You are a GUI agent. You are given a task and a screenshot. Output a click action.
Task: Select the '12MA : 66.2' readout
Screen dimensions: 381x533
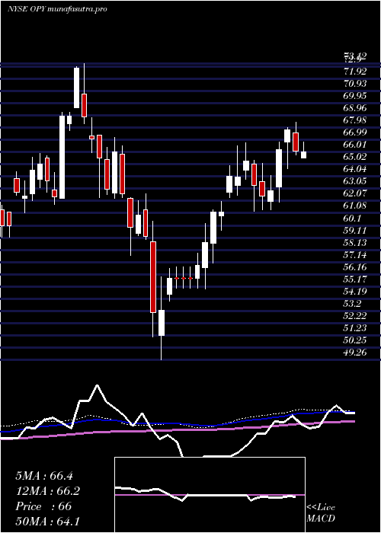pos(47,491)
